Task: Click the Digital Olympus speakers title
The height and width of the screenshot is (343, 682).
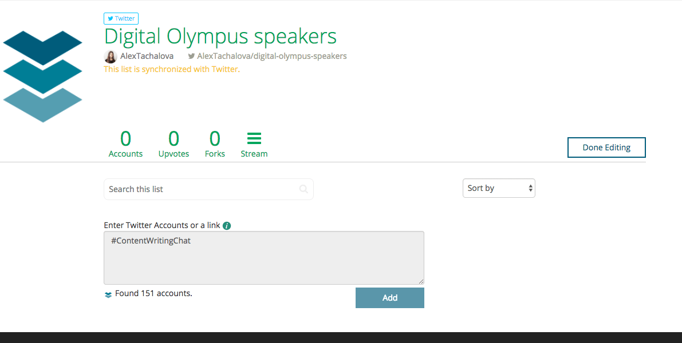Action: pyautogui.click(x=220, y=37)
